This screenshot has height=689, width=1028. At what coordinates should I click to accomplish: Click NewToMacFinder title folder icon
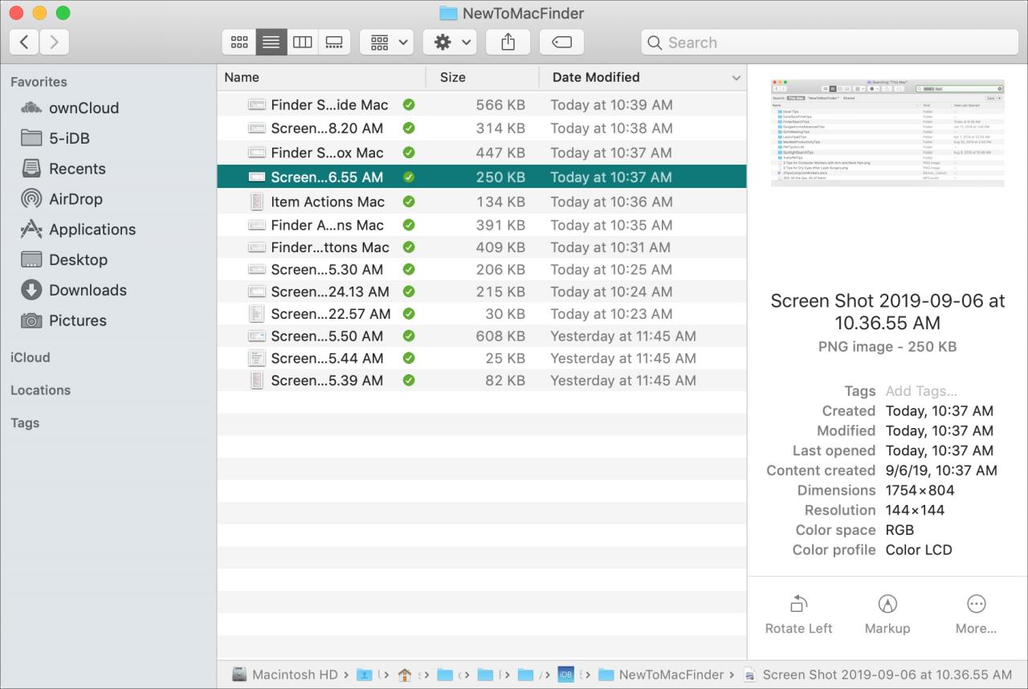pos(449,13)
